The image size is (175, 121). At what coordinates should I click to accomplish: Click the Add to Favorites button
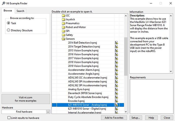[x=114, y=118]
